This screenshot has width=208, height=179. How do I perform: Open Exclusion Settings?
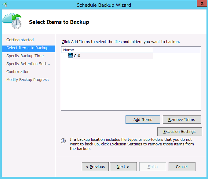tap(180, 132)
